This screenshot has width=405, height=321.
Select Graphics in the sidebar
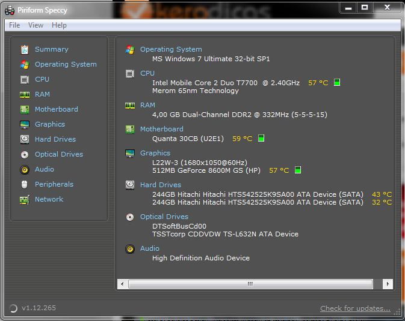(50, 124)
